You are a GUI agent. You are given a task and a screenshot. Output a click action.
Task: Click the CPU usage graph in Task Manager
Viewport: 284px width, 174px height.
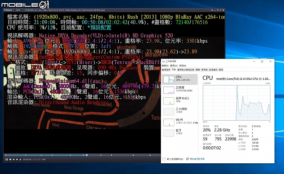[237, 102]
